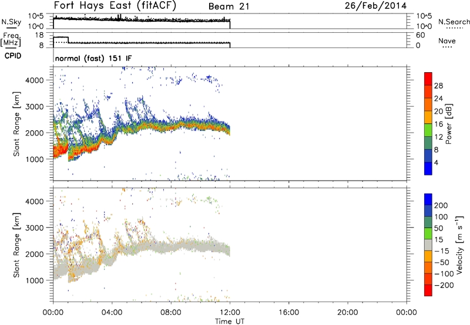Click the 'Velocity [m s⁻¹]' colorbar label
470x325 pixels.
pyautogui.click(x=459, y=245)
